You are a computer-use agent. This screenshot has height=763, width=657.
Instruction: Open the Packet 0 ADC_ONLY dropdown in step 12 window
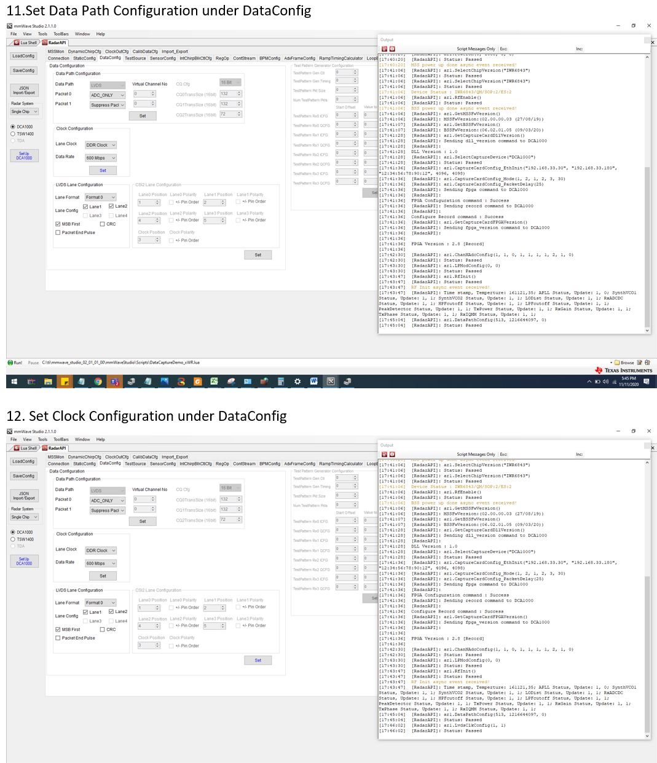tap(108, 501)
